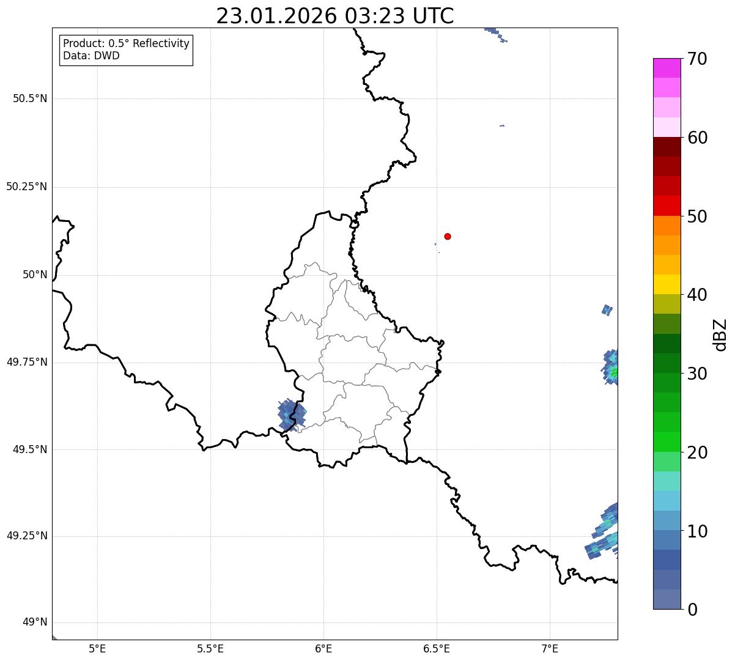The width and height of the screenshot is (735, 661).
Task: Pick the turquoise colorbar segment below 20
Action: [x=667, y=481]
